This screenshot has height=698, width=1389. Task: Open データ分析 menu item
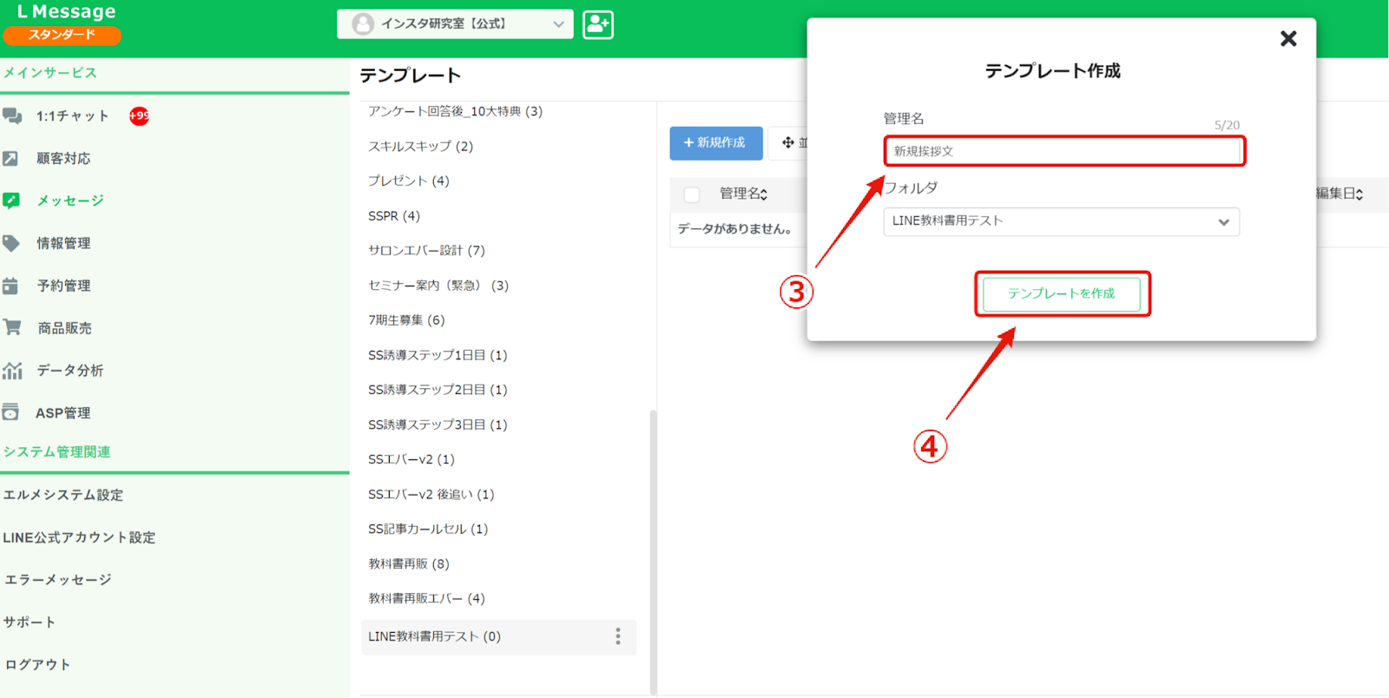click(x=70, y=371)
